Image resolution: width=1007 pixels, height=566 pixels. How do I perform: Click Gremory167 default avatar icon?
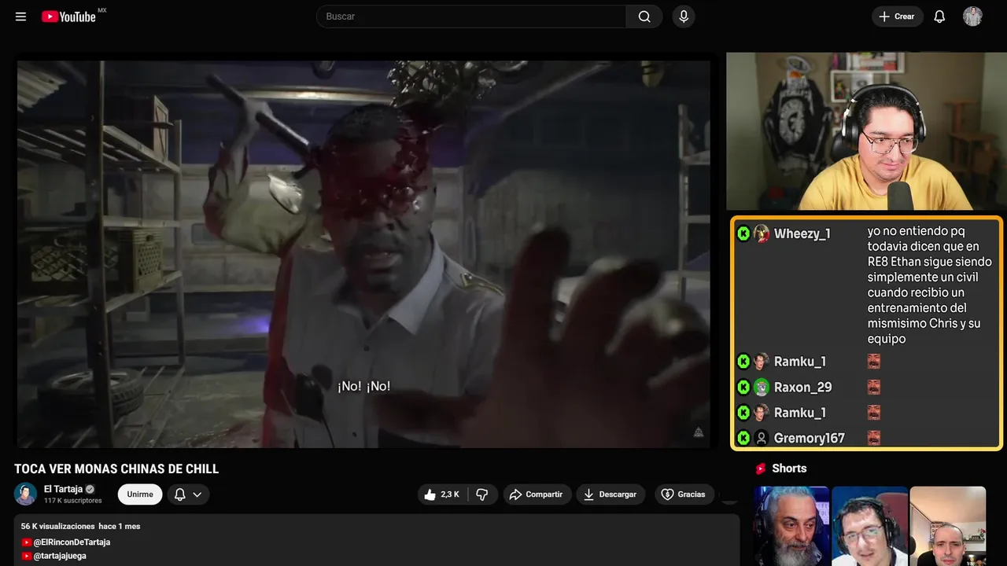761,438
